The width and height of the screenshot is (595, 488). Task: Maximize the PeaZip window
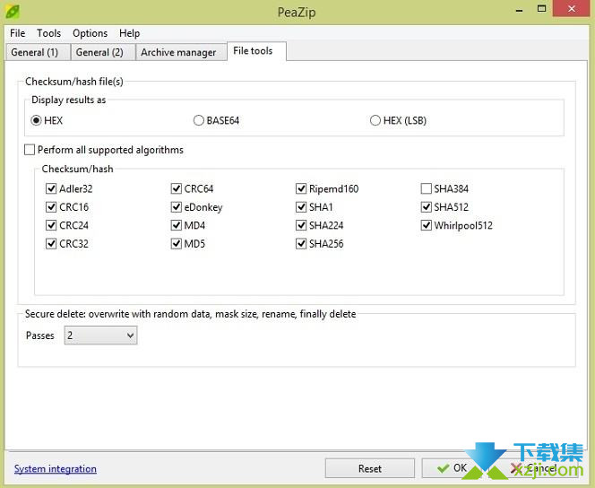pos(542,9)
